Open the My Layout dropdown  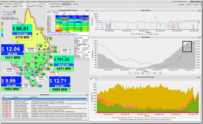44,4
